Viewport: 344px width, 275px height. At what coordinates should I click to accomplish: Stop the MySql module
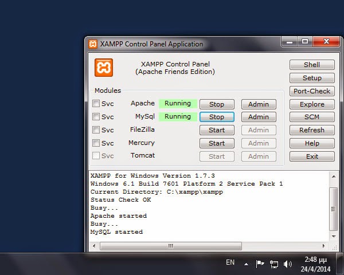pos(217,117)
